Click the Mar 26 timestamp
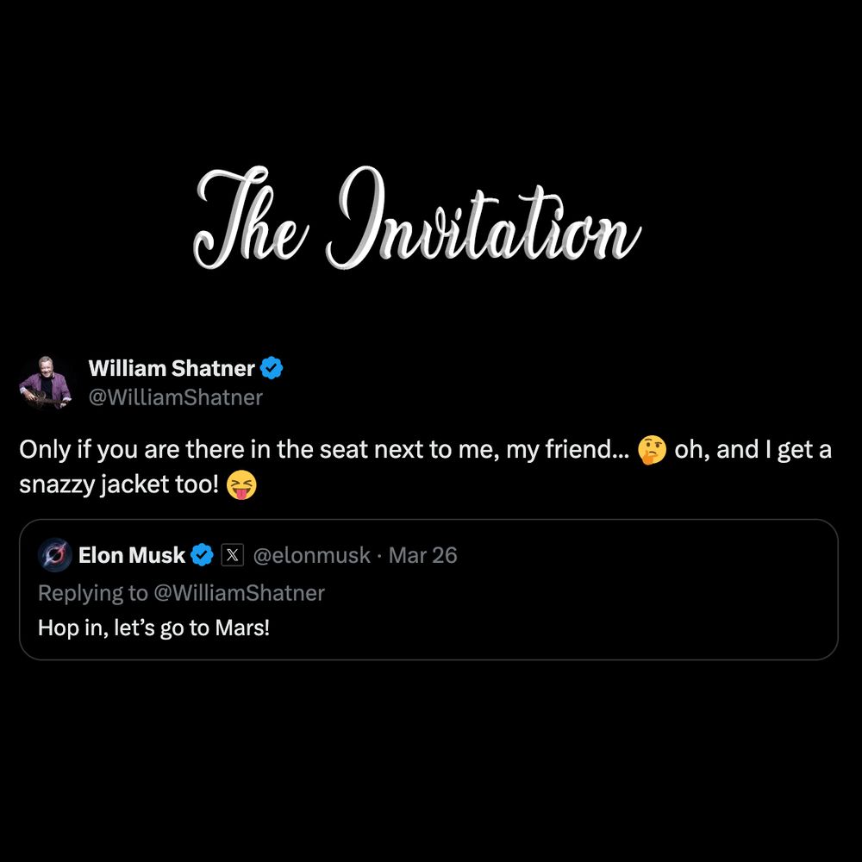Screen dimensions: 862x862 click(422, 555)
